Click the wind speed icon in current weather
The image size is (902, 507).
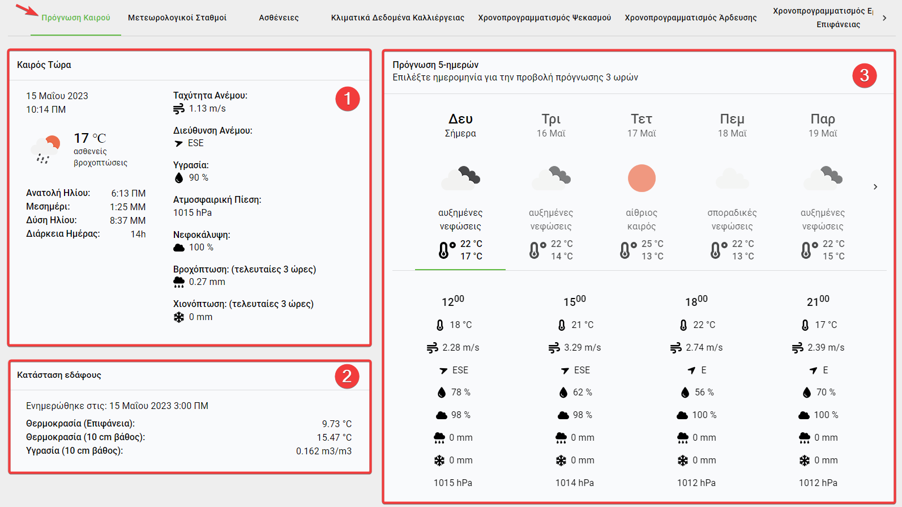pyautogui.click(x=179, y=109)
